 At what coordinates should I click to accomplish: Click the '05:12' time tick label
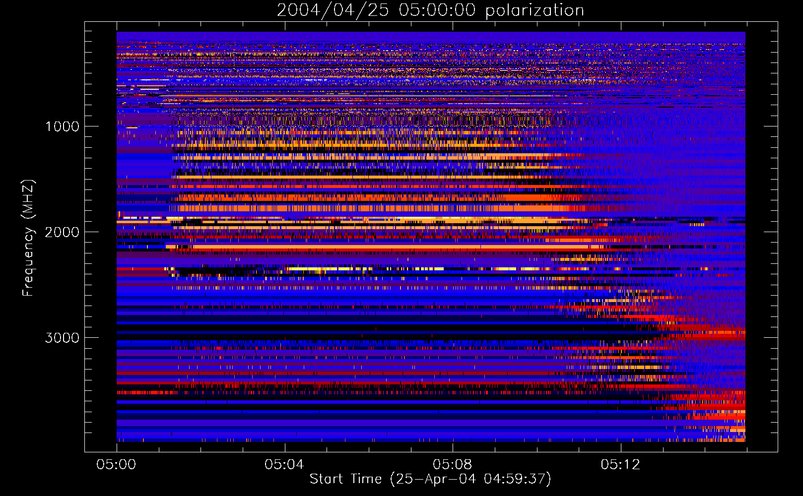(620, 464)
